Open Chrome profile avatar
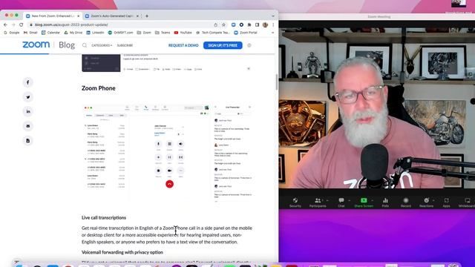Image resolution: width=475 pixels, height=267 pixels. [x=266, y=24]
